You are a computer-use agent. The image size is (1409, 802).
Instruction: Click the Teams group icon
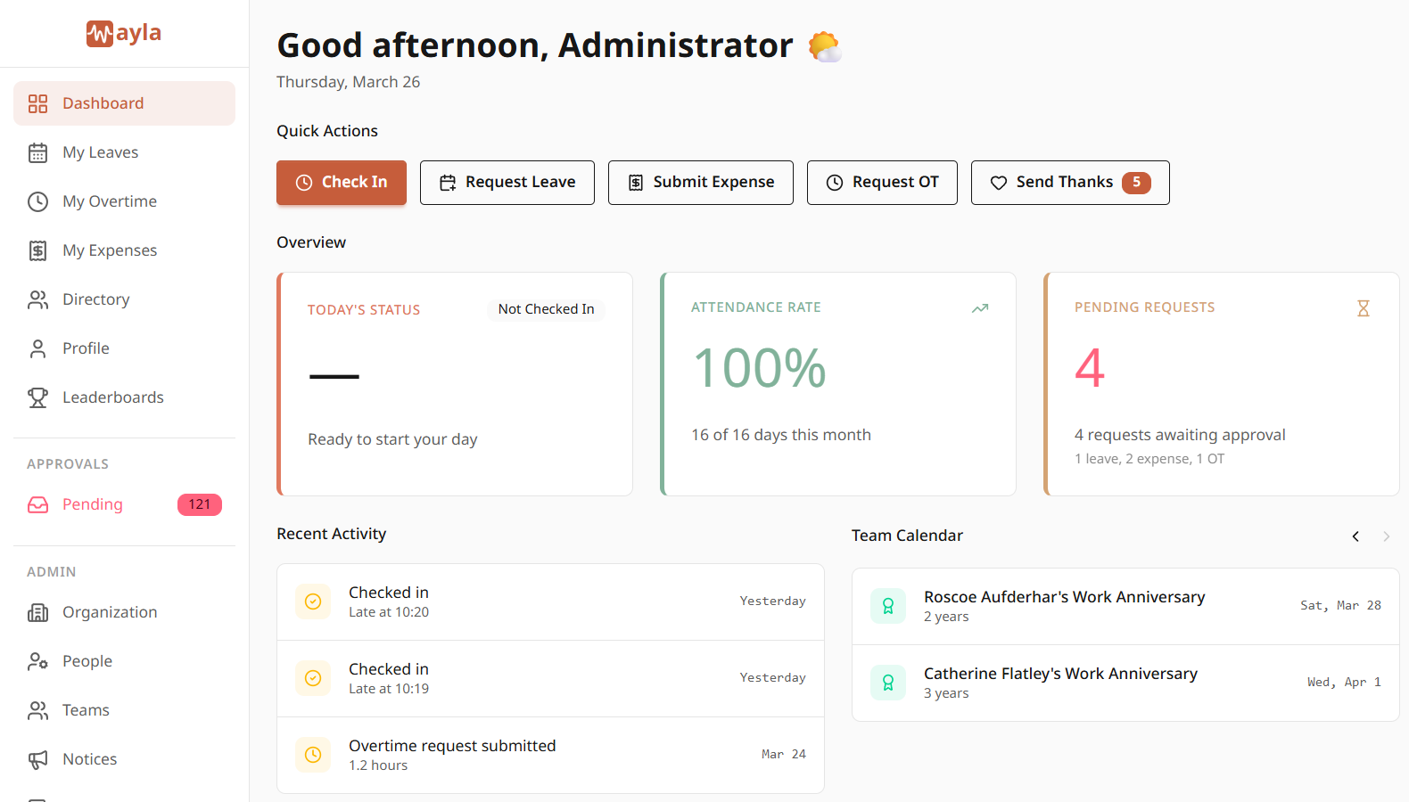37,710
